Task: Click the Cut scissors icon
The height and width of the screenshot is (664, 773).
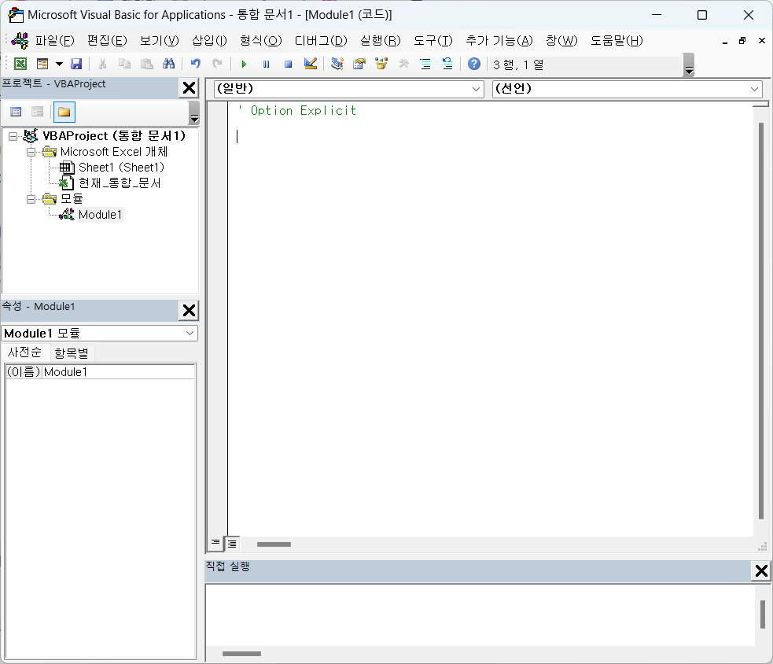Action: [102, 64]
